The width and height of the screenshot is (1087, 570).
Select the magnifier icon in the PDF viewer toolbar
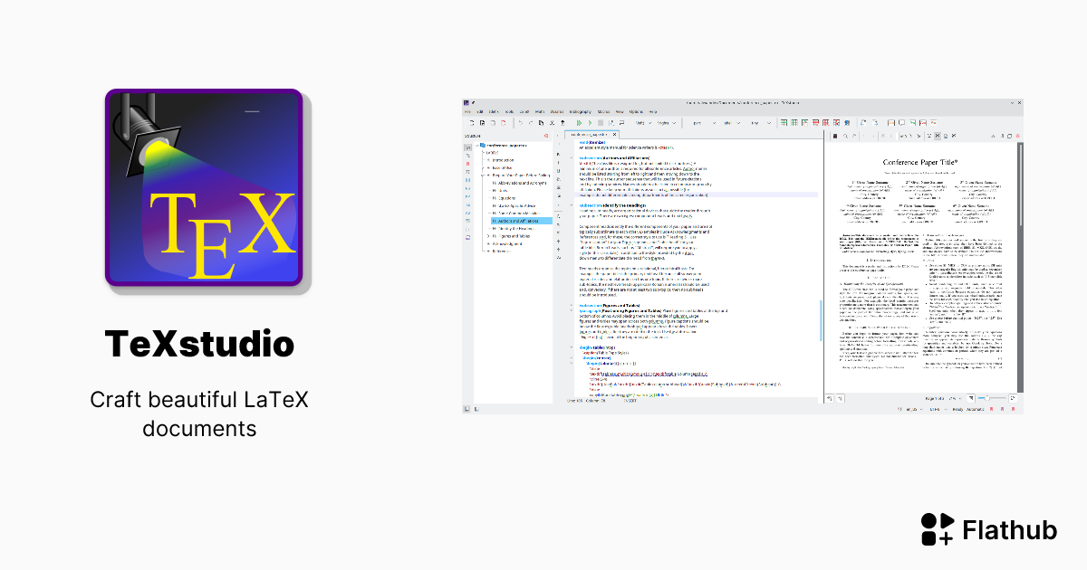[x=846, y=137]
